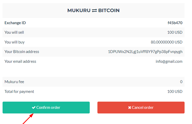Click the 80.00000000 USD buy amount
The height and width of the screenshot is (124, 192).
(x=167, y=42)
